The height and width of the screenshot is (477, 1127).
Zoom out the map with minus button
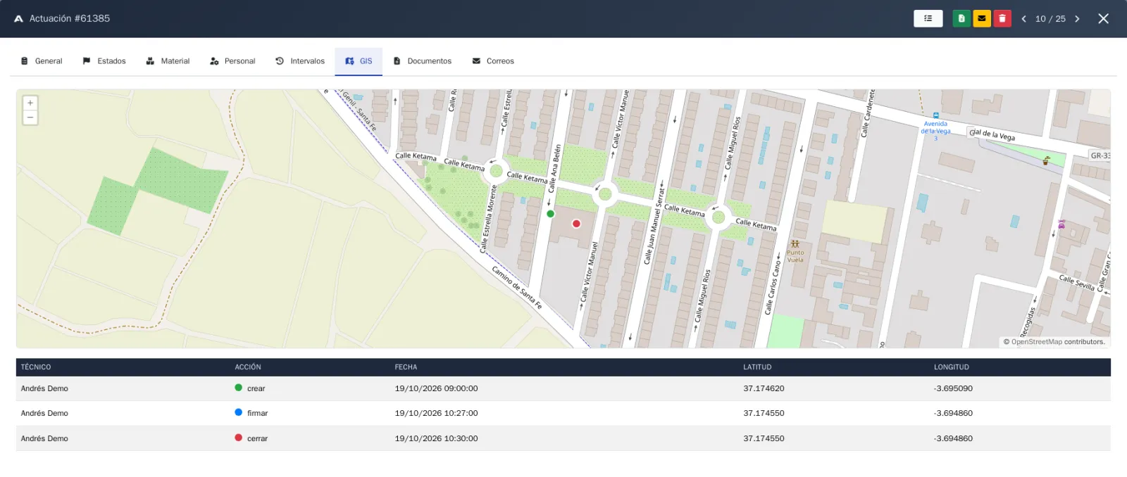pos(30,117)
